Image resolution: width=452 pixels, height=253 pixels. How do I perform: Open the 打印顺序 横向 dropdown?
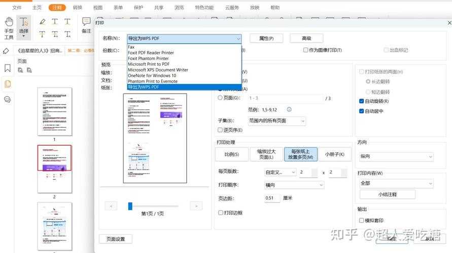click(x=294, y=185)
